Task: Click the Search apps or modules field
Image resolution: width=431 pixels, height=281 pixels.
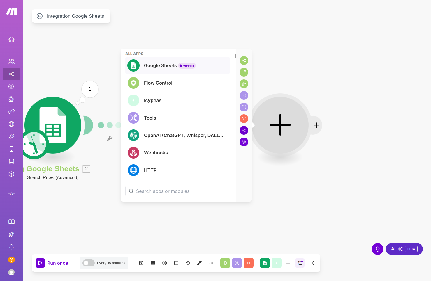Action: click(178, 191)
